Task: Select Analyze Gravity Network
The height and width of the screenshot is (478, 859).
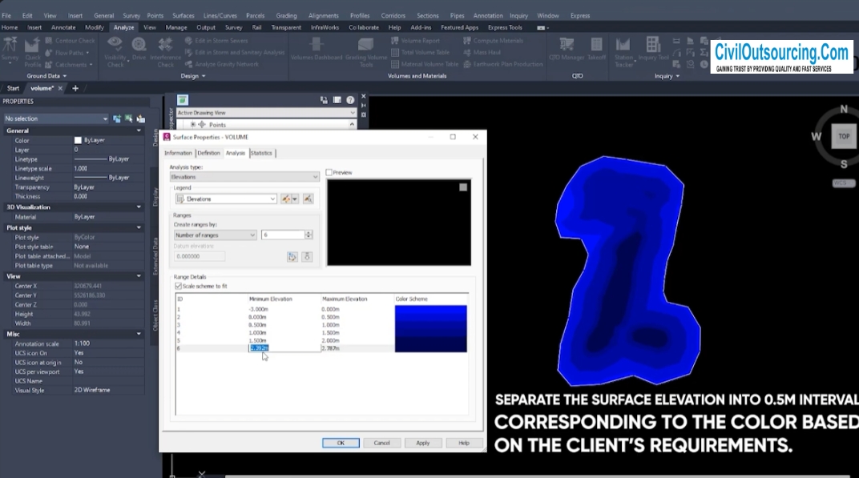Action: tap(222, 64)
